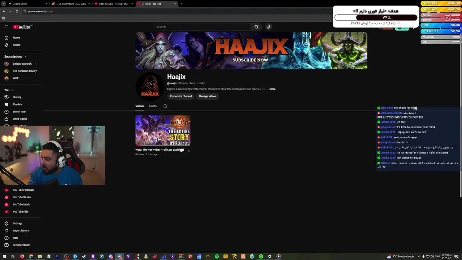Close the Video analytics tab

(x=132, y=4)
